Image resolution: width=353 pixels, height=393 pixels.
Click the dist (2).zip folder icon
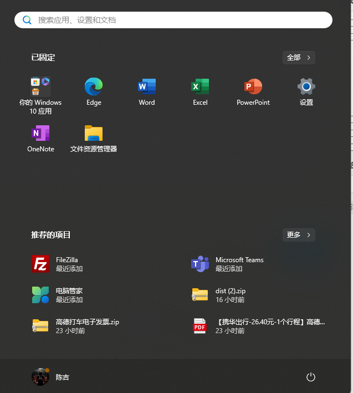200,295
